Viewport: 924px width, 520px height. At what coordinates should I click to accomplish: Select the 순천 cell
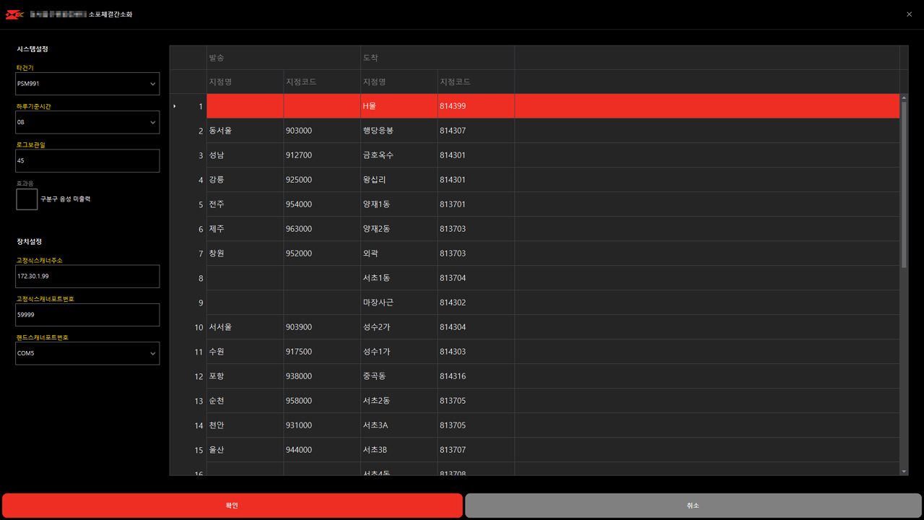[x=245, y=401]
